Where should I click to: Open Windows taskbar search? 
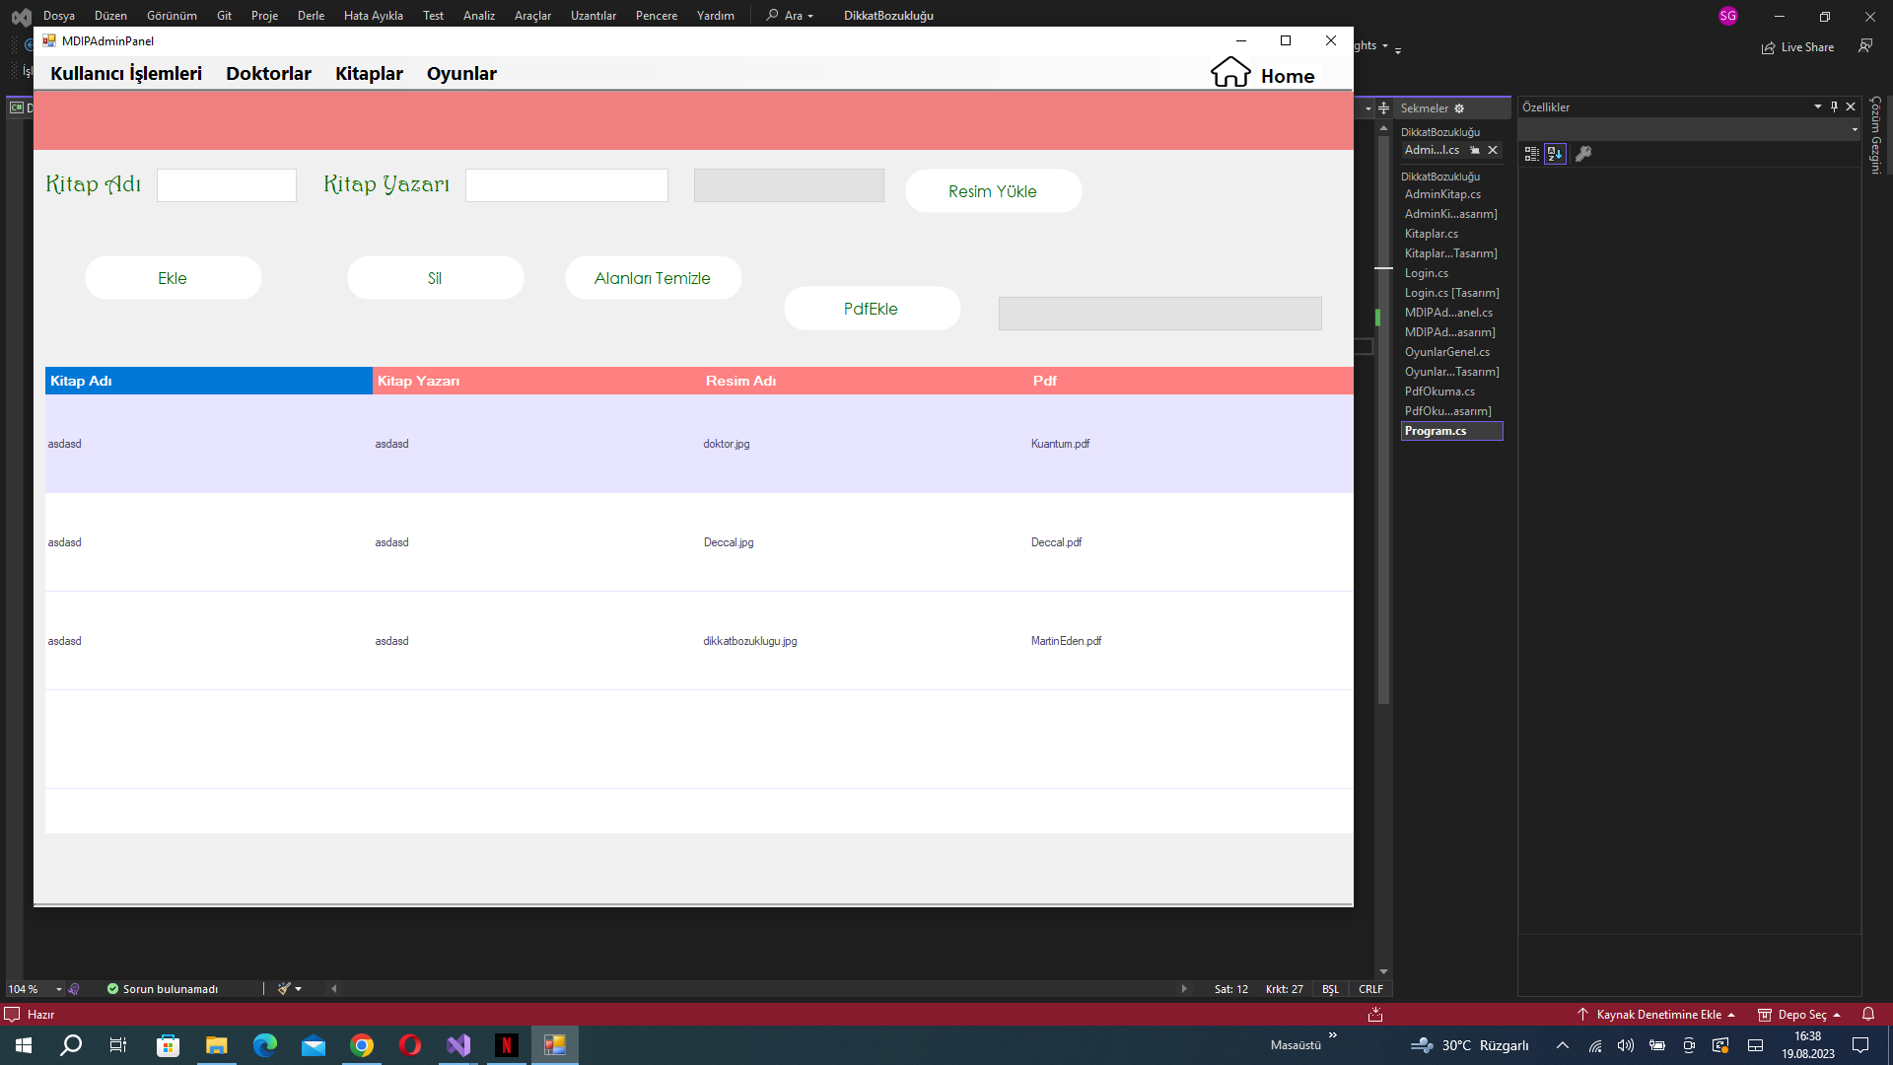(x=71, y=1045)
